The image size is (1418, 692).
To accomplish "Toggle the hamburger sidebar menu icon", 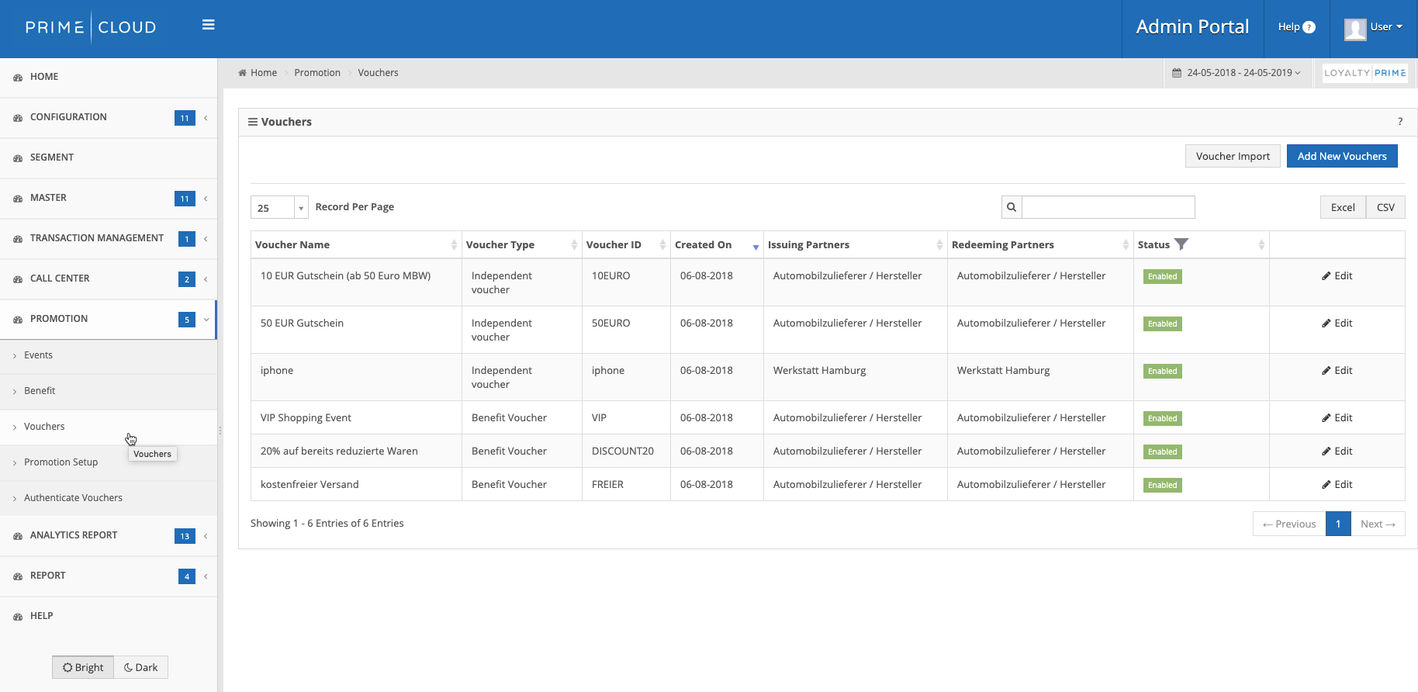I will pyautogui.click(x=208, y=25).
